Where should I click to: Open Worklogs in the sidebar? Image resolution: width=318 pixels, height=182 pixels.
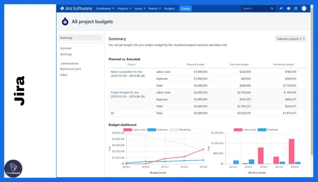click(x=66, y=54)
